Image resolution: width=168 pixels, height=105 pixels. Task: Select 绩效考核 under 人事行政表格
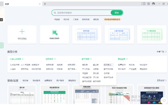[x=25, y=69]
